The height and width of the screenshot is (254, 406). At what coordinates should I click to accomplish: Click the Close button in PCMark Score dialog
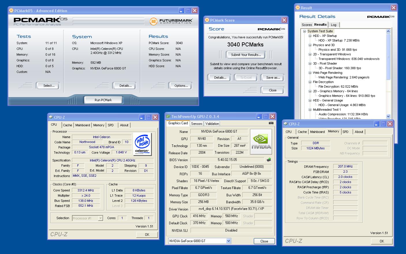coord(273,90)
